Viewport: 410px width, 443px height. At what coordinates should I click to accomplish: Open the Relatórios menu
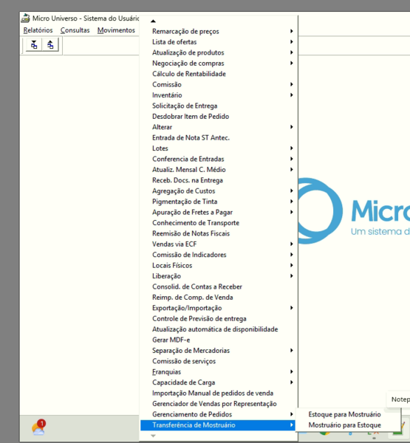coord(38,30)
